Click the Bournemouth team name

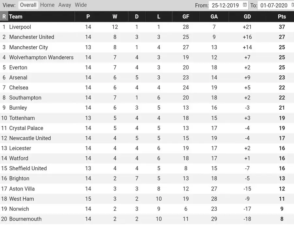[25, 219]
